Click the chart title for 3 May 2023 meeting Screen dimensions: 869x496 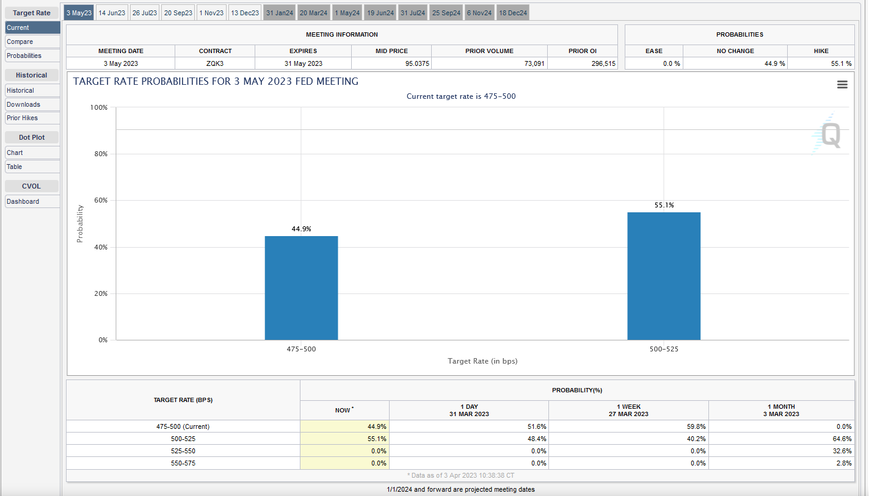coord(216,81)
